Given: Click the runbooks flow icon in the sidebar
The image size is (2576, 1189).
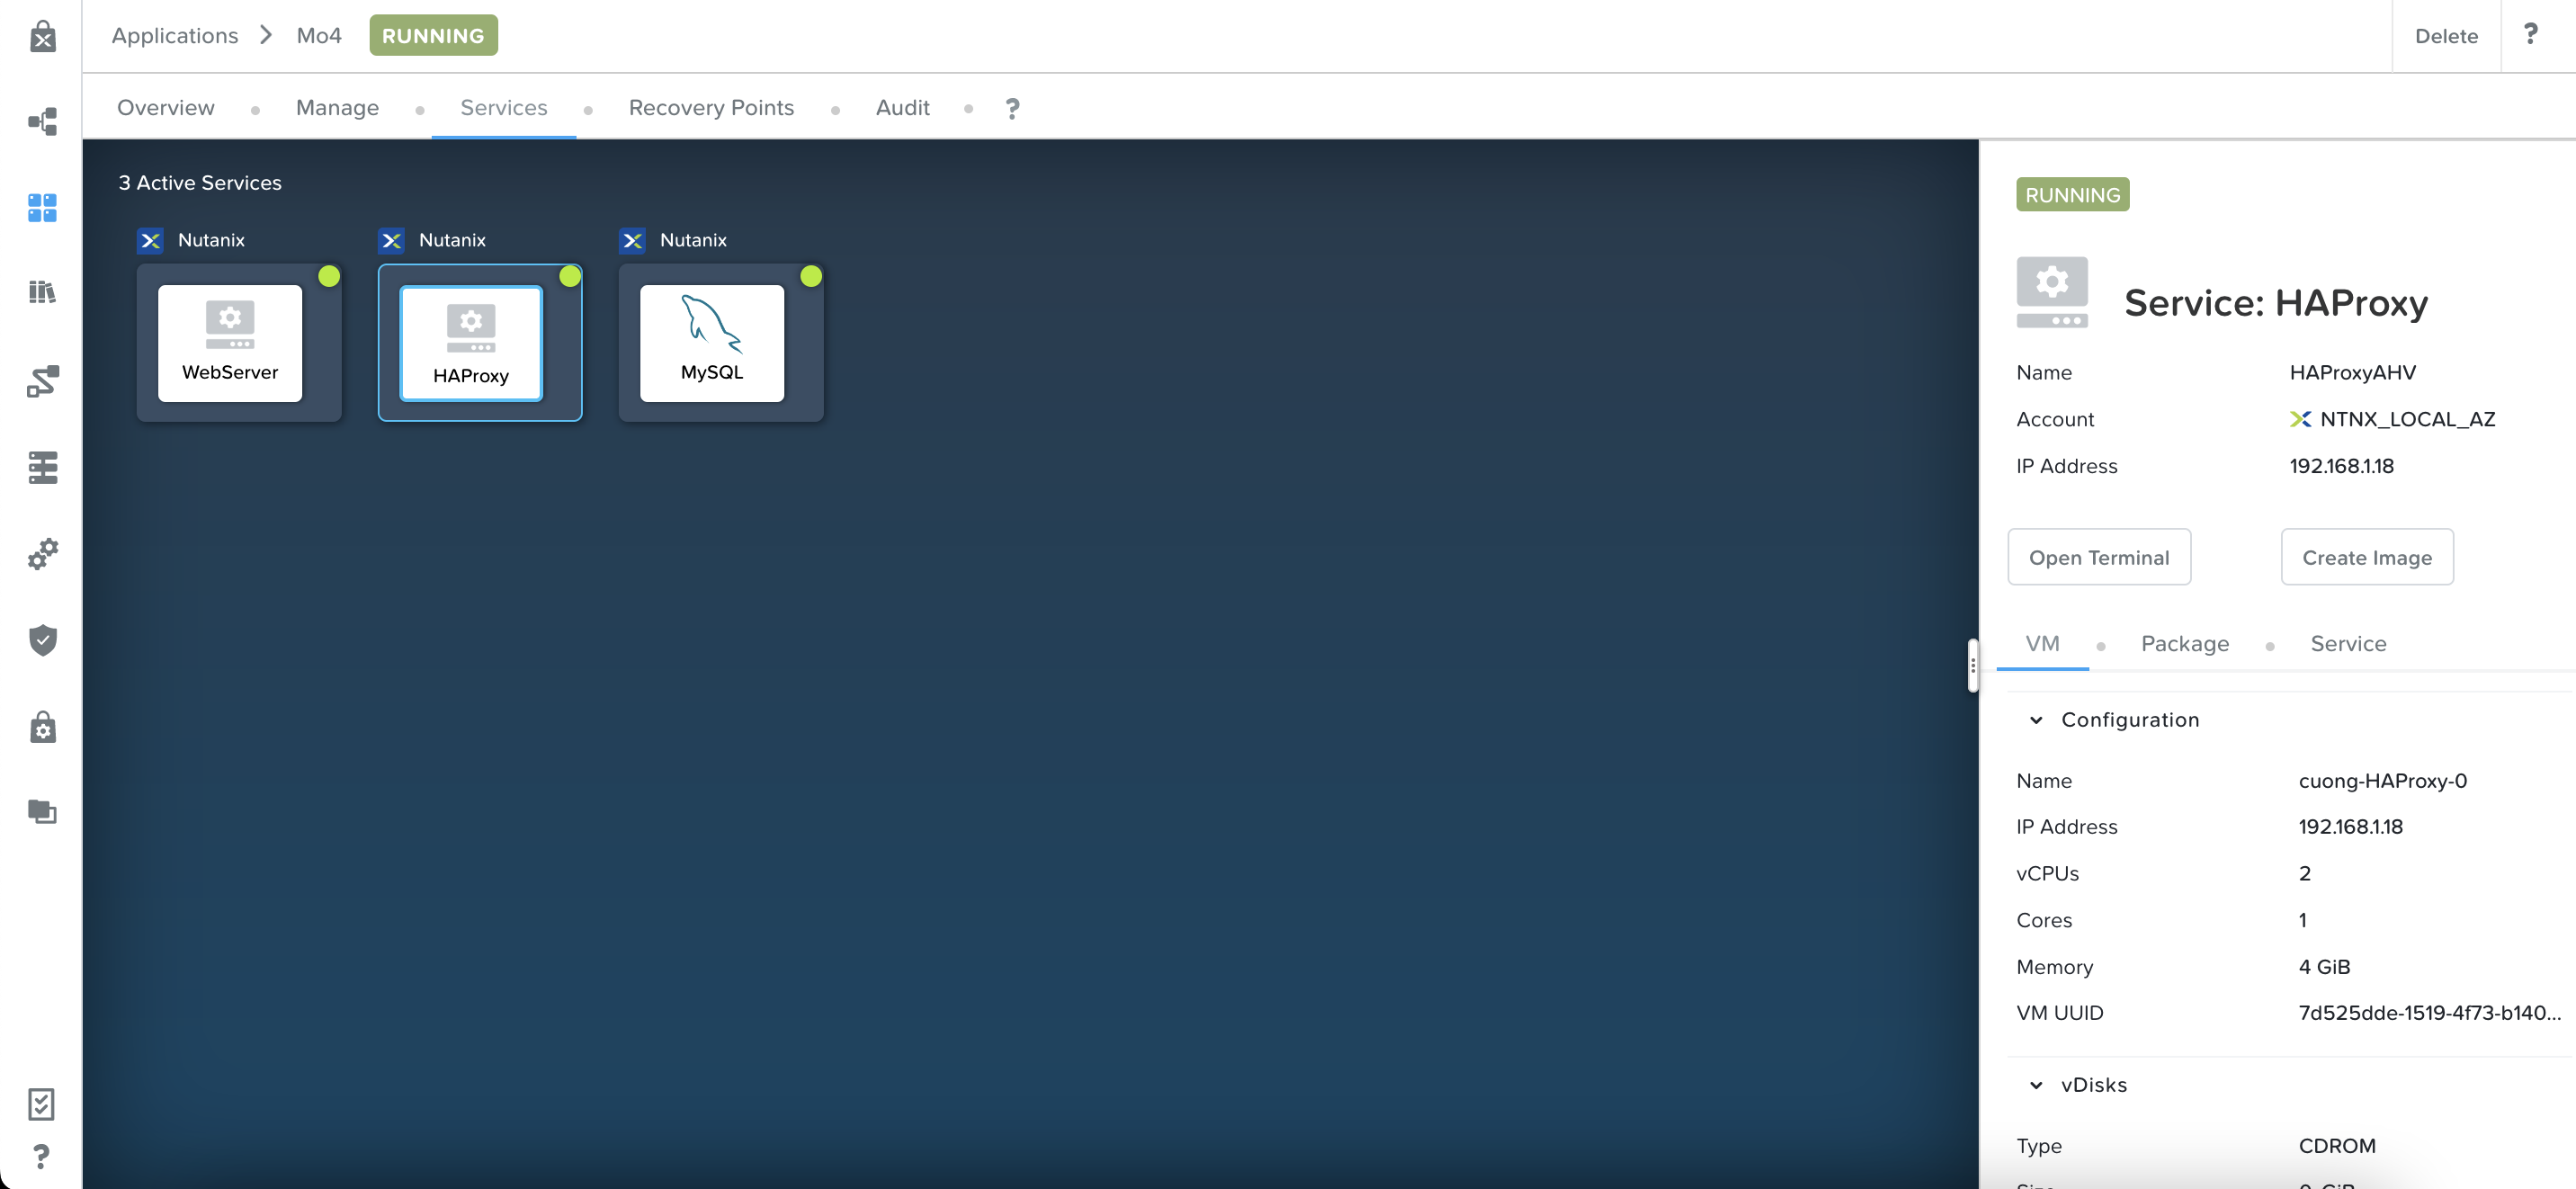Looking at the screenshot, I should tap(42, 381).
